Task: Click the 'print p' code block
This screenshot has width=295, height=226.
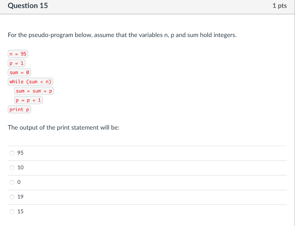Action: (19, 109)
